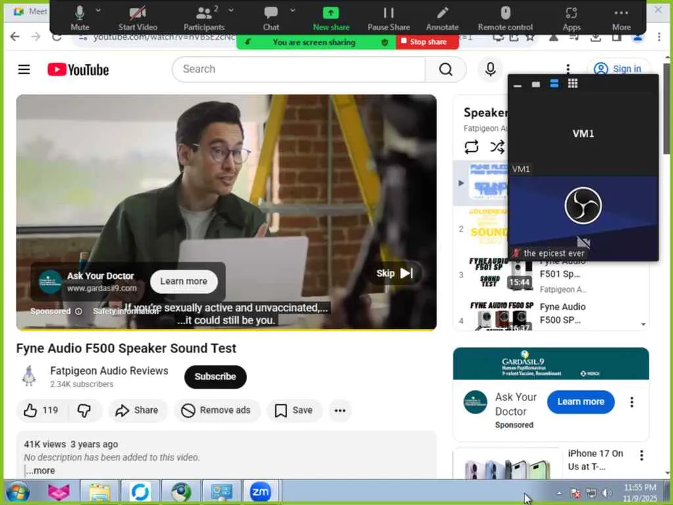Open the browser three-dot menu

coord(659,37)
